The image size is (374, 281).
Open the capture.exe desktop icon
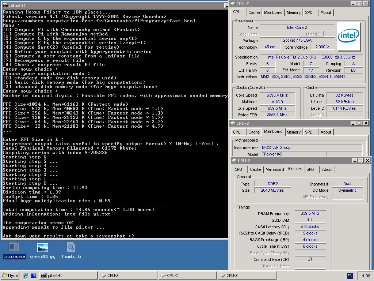tap(14, 250)
